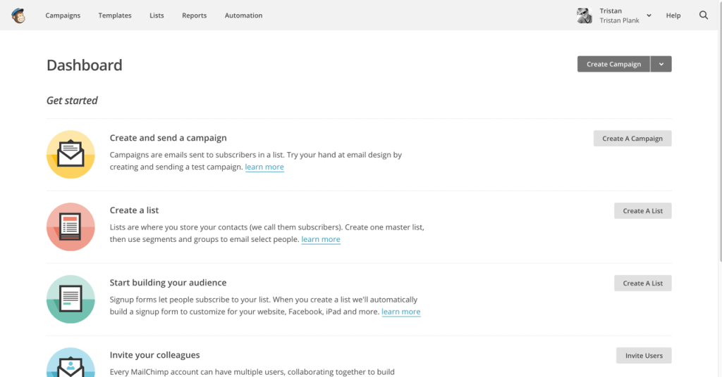Click the Create a list heading

point(134,210)
